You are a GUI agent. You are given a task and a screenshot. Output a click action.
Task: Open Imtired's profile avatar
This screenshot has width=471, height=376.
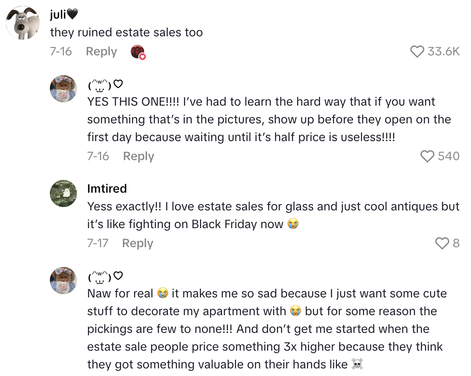click(63, 193)
